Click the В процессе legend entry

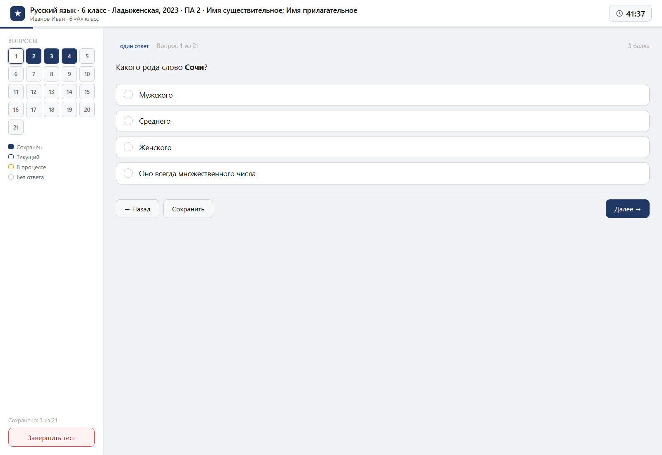(x=27, y=167)
